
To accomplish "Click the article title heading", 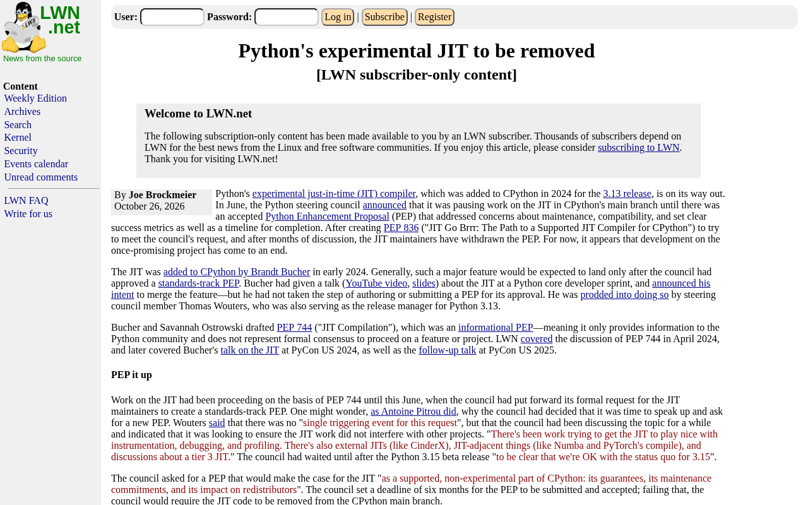I will [417, 50].
